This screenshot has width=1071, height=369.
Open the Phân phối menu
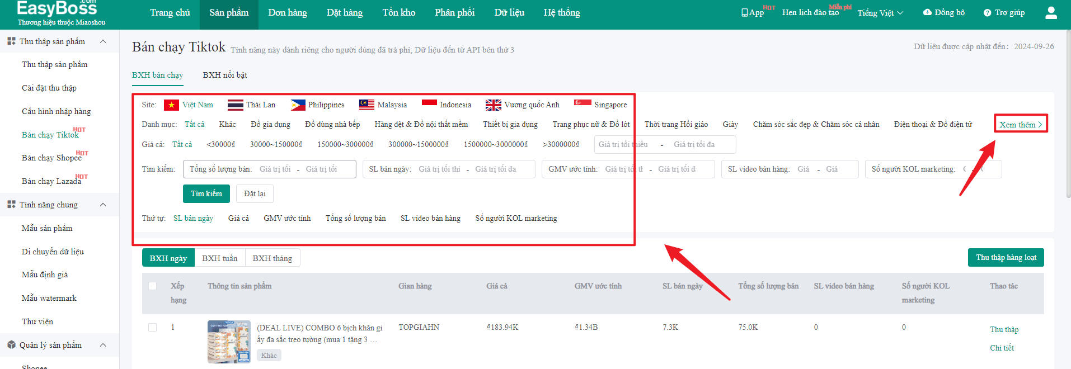[x=455, y=13]
